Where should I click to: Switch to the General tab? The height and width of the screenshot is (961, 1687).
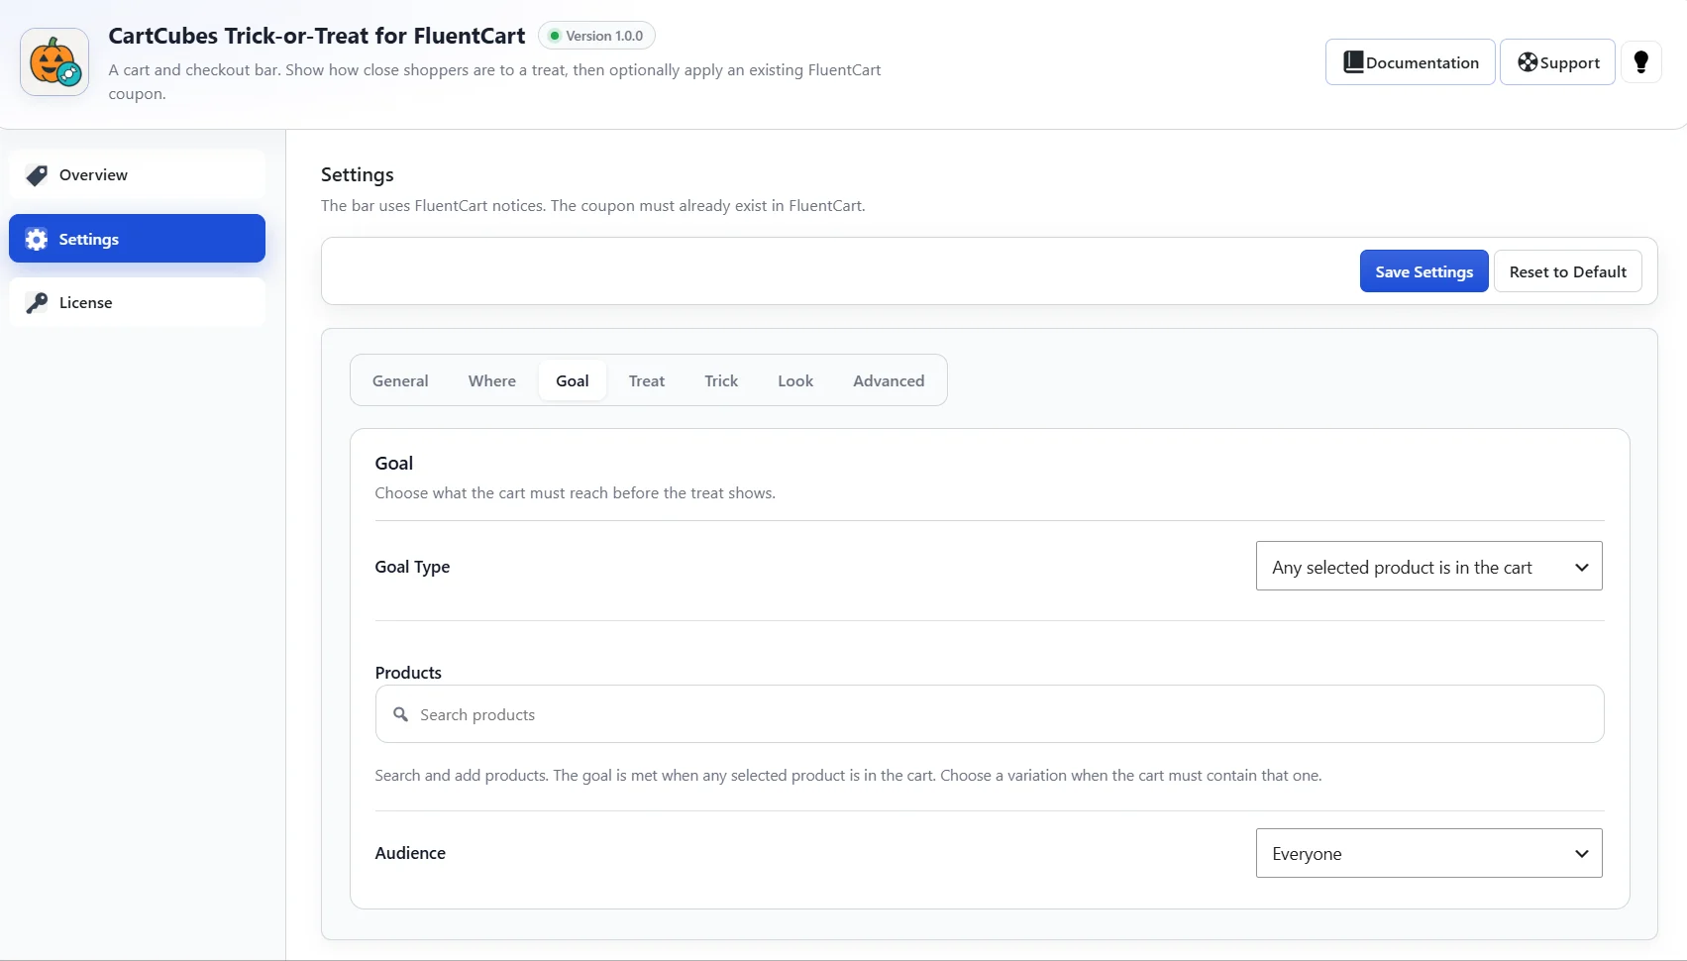pos(400,380)
